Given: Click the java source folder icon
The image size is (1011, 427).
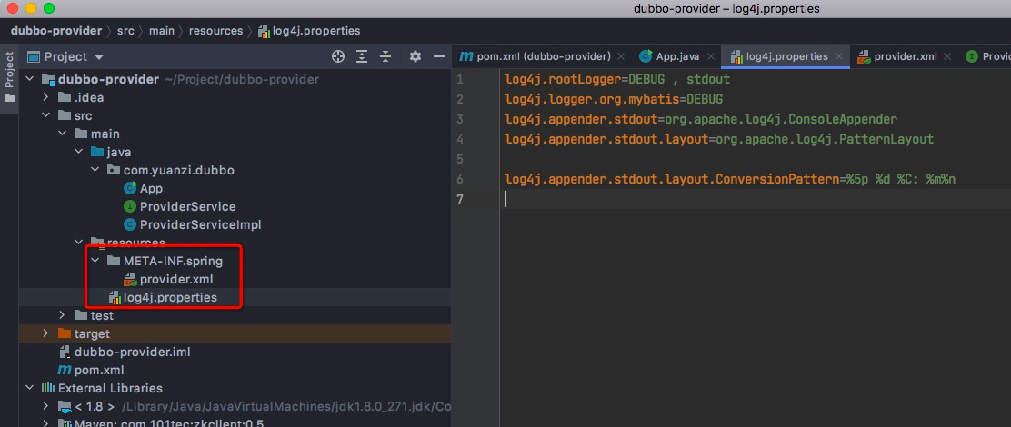Looking at the screenshot, I should coord(97,152).
